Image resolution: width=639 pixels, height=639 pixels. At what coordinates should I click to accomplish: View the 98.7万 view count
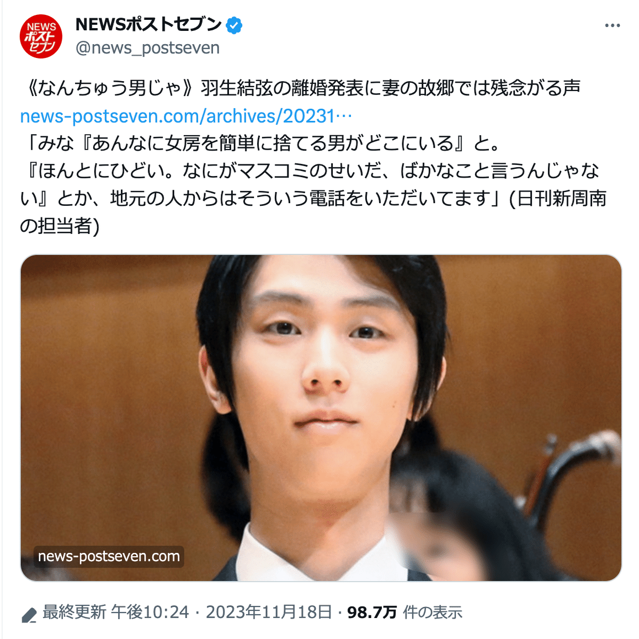[x=372, y=612]
